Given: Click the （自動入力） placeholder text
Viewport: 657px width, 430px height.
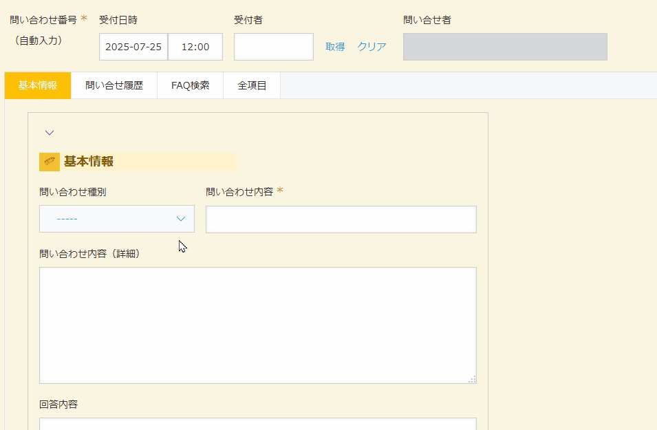Looking at the screenshot, I should (x=39, y=41).
